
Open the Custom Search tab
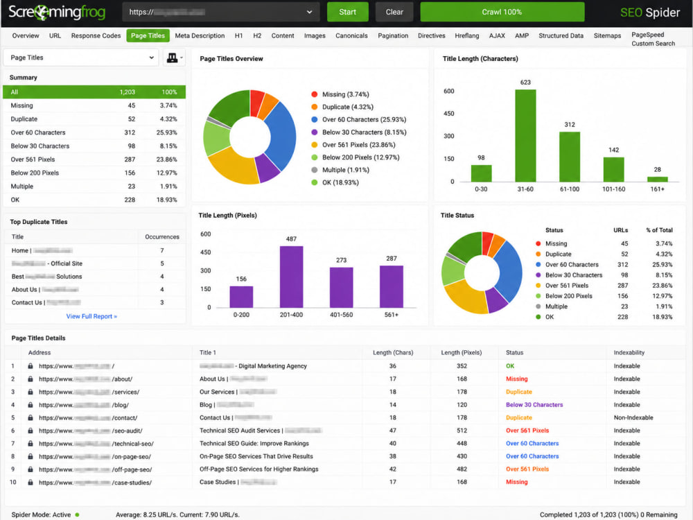point(653,43)
